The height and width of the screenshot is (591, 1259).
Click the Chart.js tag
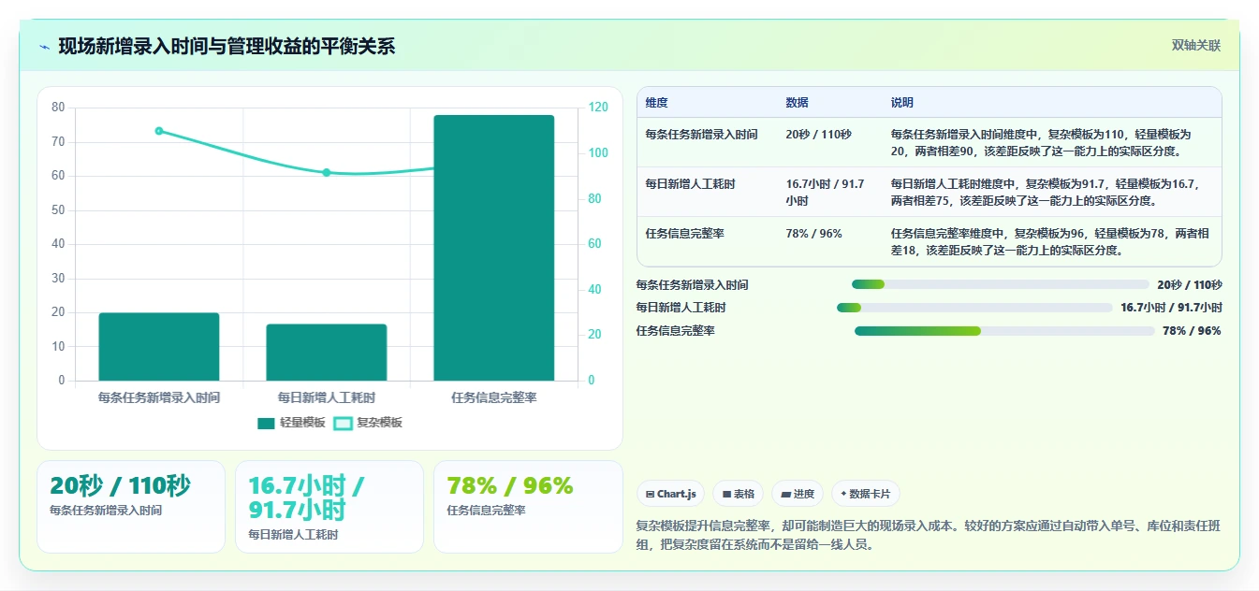click(x=671, y=494)
